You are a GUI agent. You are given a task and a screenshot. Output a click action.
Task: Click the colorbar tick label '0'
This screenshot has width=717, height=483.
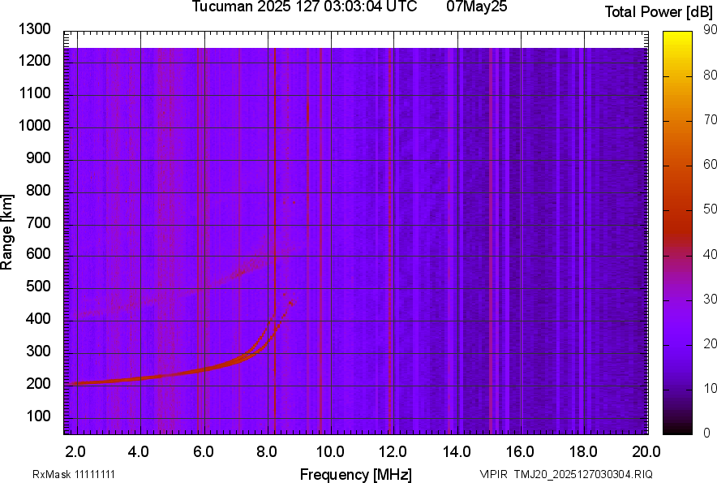click(x=707, y=433)
